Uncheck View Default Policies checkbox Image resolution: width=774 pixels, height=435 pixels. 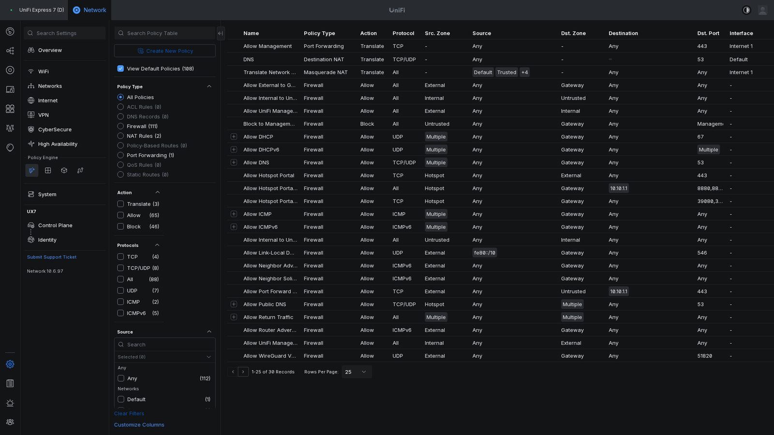pyautogui.click(x=120, y=69)
